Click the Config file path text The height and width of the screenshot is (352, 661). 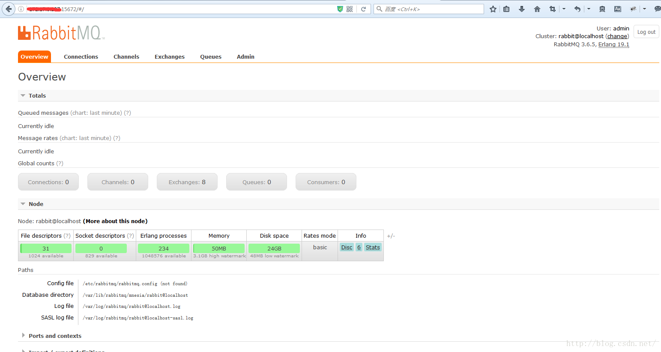pyautogui.click(x=135, y=283)
